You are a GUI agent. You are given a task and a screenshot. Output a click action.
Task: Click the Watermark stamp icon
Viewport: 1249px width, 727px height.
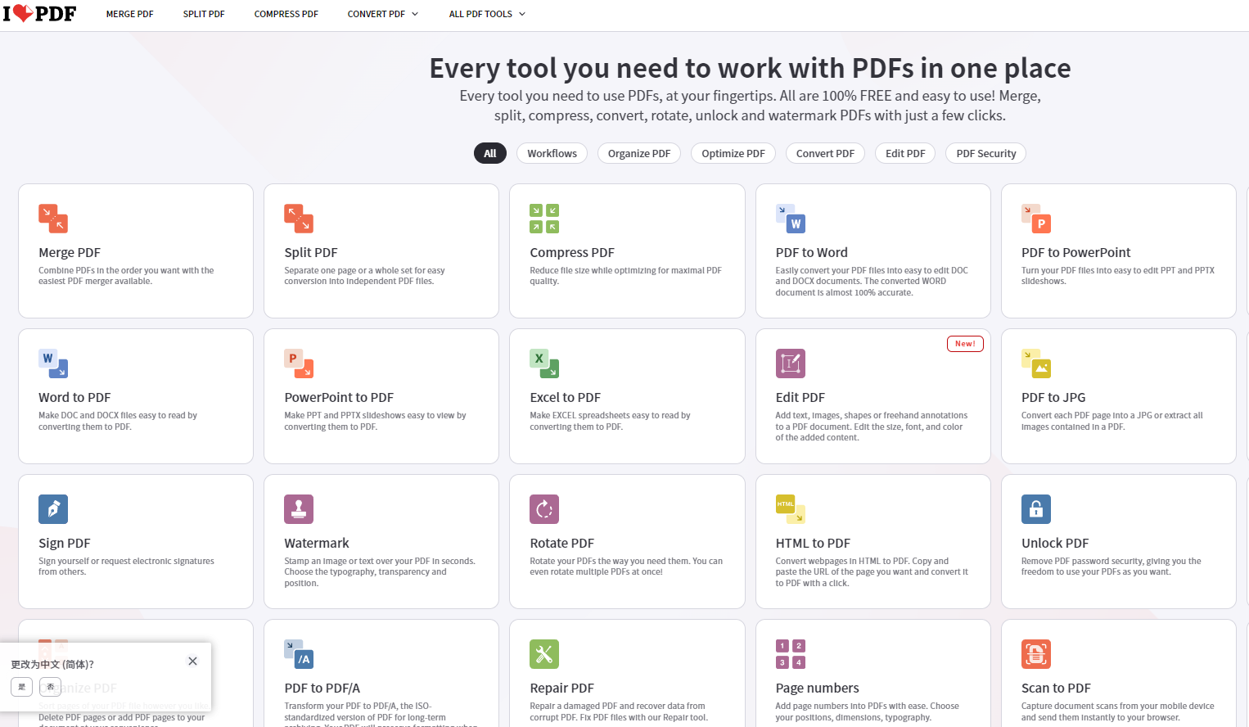tap(299, 509)
